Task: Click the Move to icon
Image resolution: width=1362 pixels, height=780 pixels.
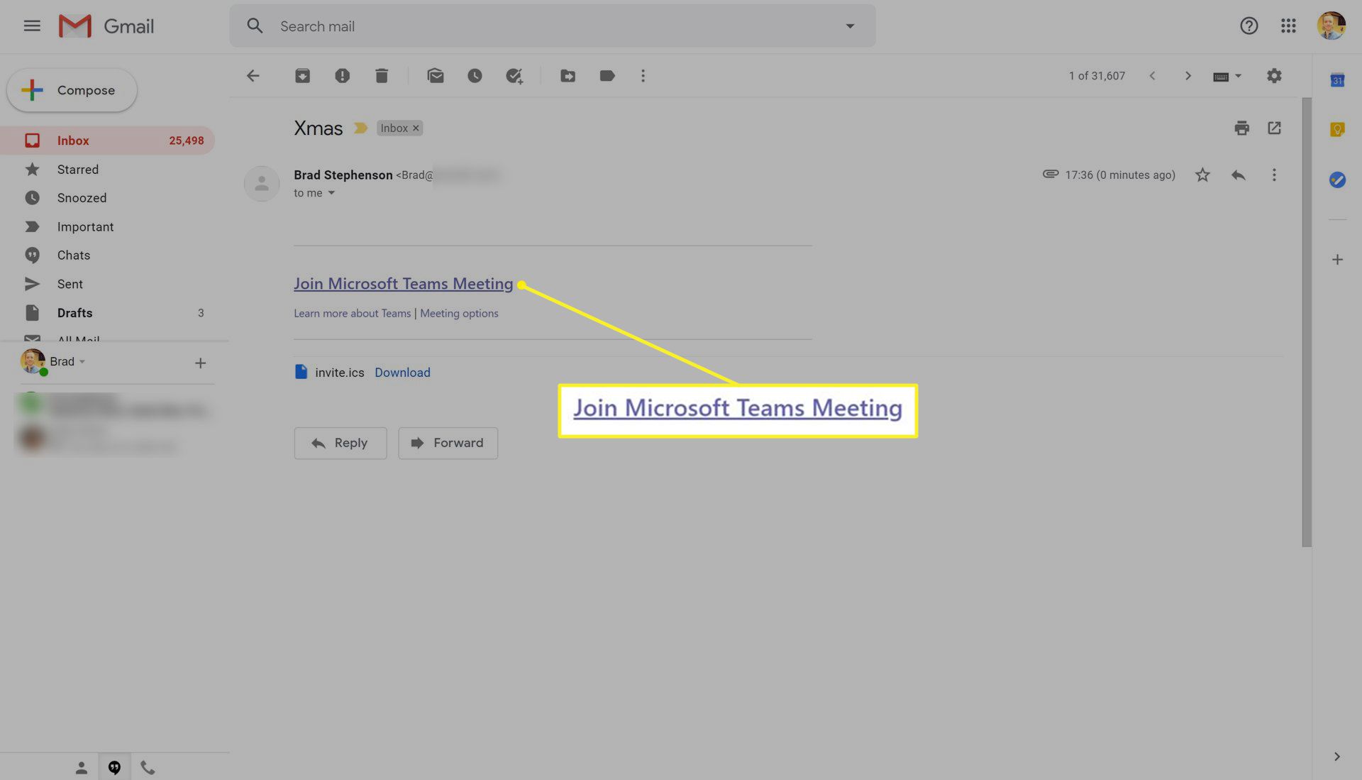Action: tap(567, 76)
